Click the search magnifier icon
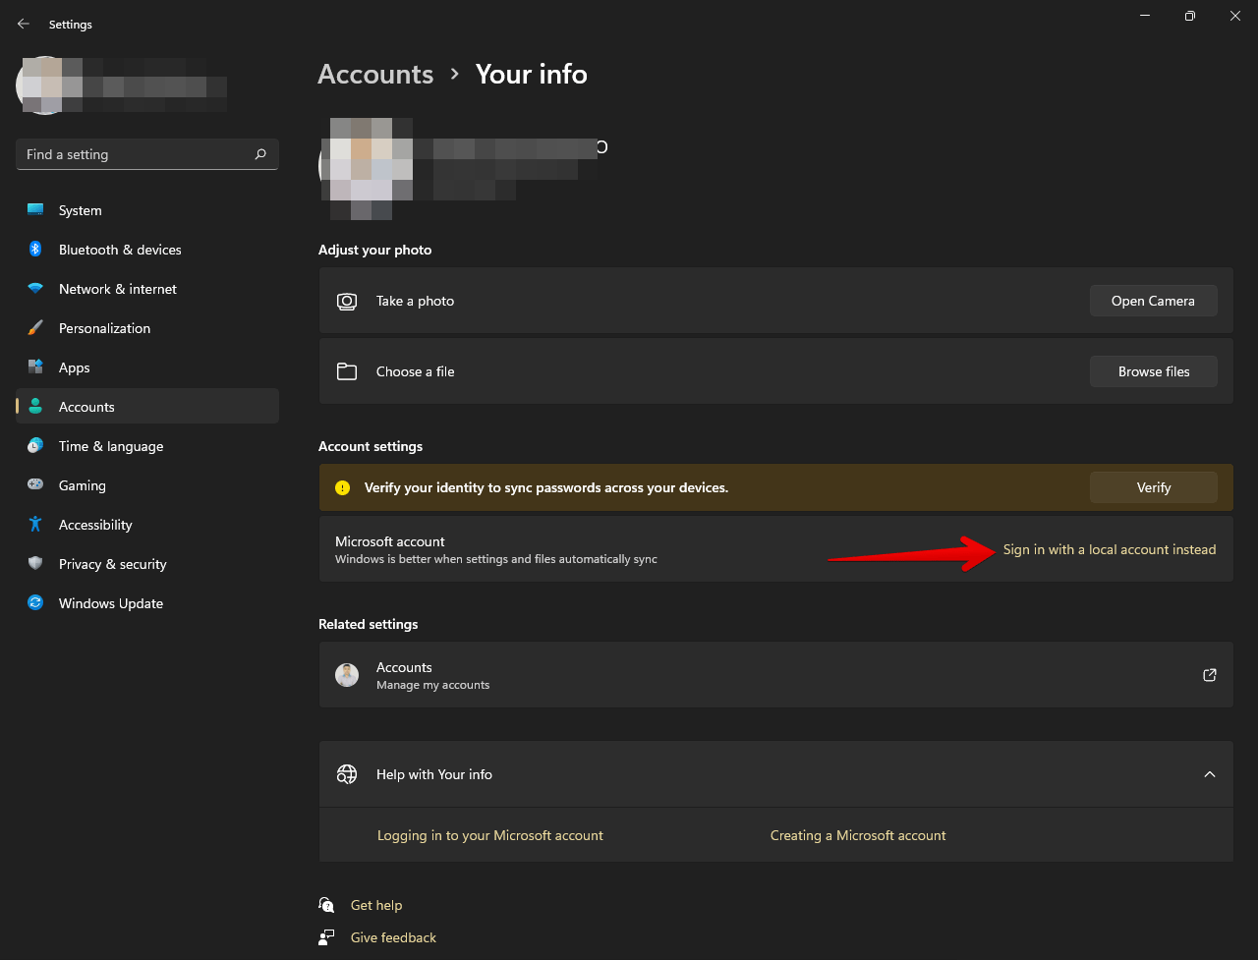Image resolution: width=1258 pixels, height=960 pixels. [x=260, y=154]
